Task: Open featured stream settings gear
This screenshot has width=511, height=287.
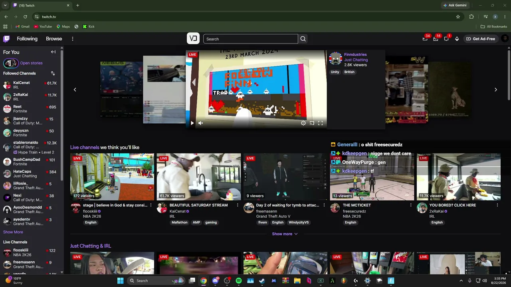Action: coord(303,123)
